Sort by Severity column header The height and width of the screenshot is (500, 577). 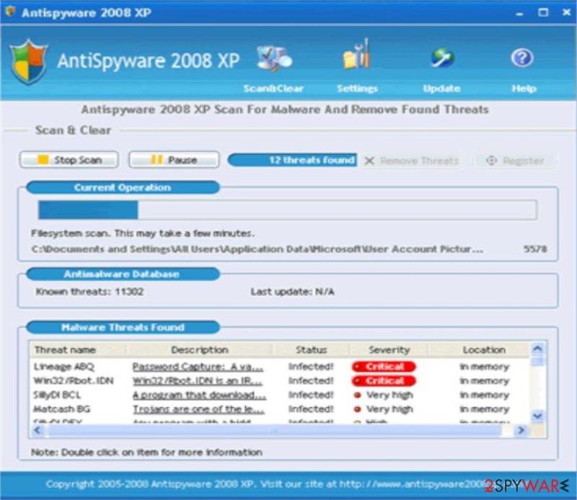pos(389,349)
